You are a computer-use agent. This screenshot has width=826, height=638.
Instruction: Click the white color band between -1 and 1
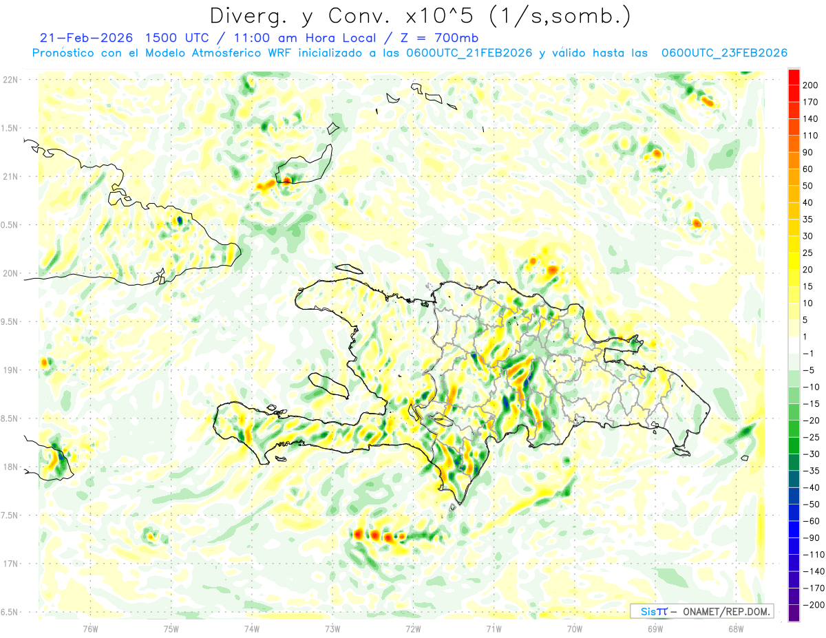click(x=794, y=345)
